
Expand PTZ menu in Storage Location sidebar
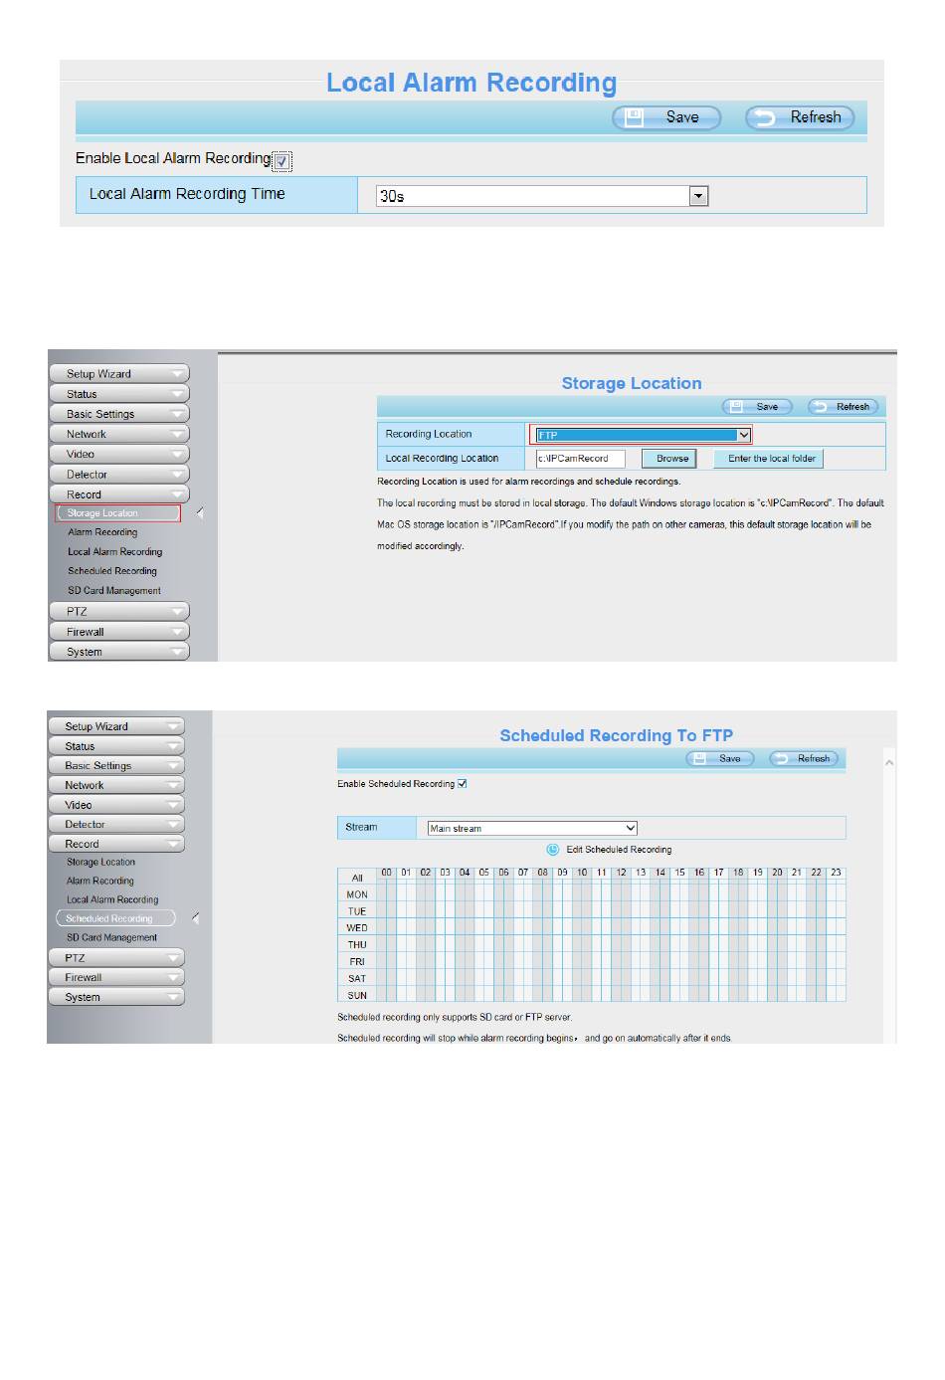118,612
